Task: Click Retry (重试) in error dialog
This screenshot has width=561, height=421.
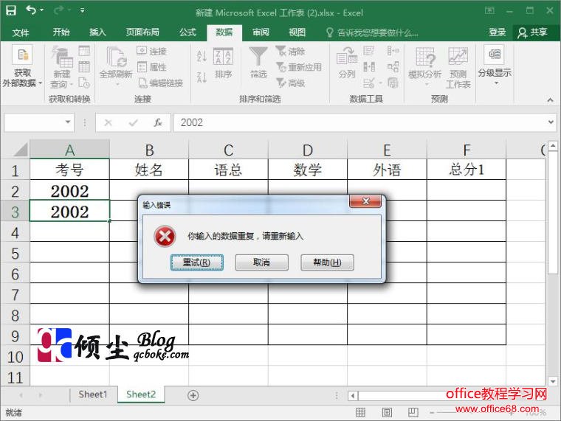Action: point(197,262)
